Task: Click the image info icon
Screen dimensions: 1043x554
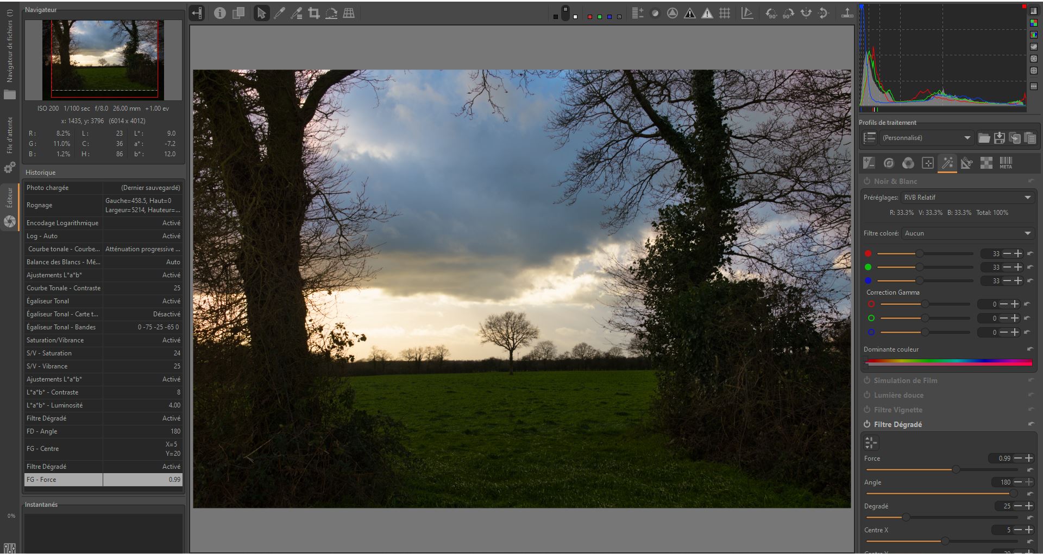Action: 219,14
